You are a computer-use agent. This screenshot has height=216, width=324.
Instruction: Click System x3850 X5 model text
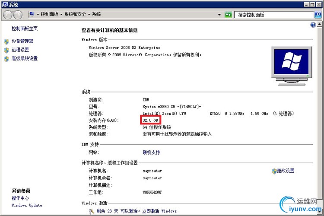[x=172, y=107]
